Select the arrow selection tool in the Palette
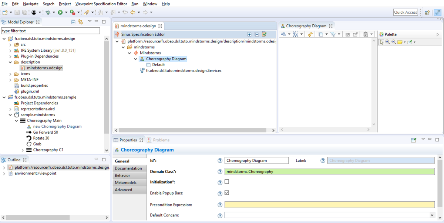Viewport: 444px width, 223px height. point(381,42)
